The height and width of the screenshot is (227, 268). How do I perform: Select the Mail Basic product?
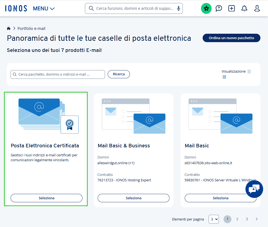221,198
